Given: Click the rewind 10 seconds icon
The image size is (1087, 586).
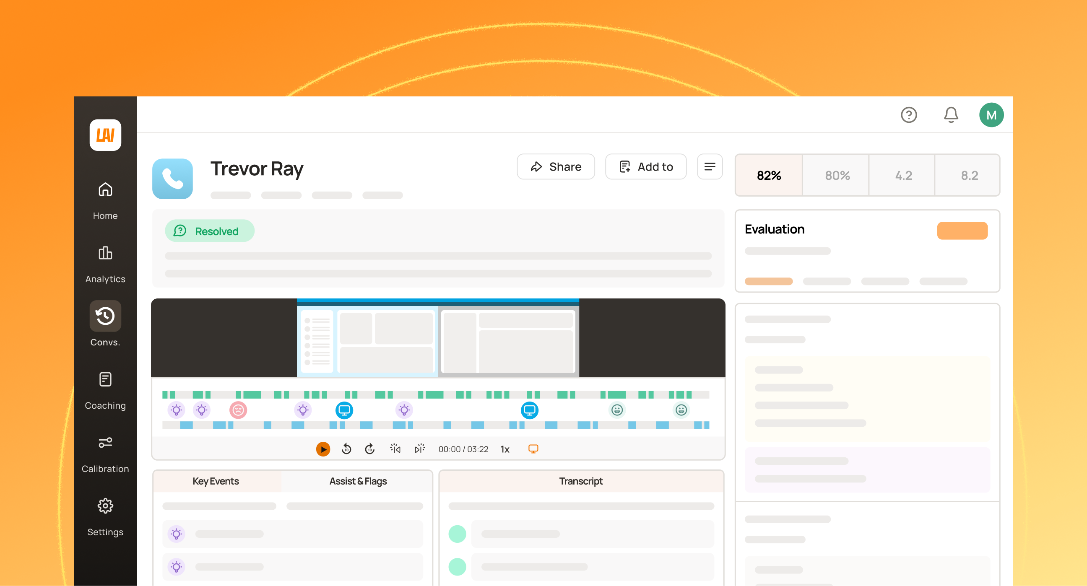Looking at the screenshot, I should [346, 449].
